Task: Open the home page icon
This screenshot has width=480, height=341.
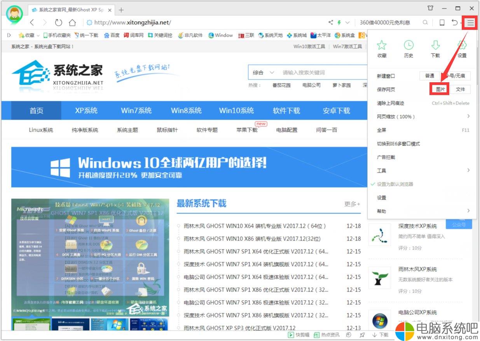Action: (72, 23)
